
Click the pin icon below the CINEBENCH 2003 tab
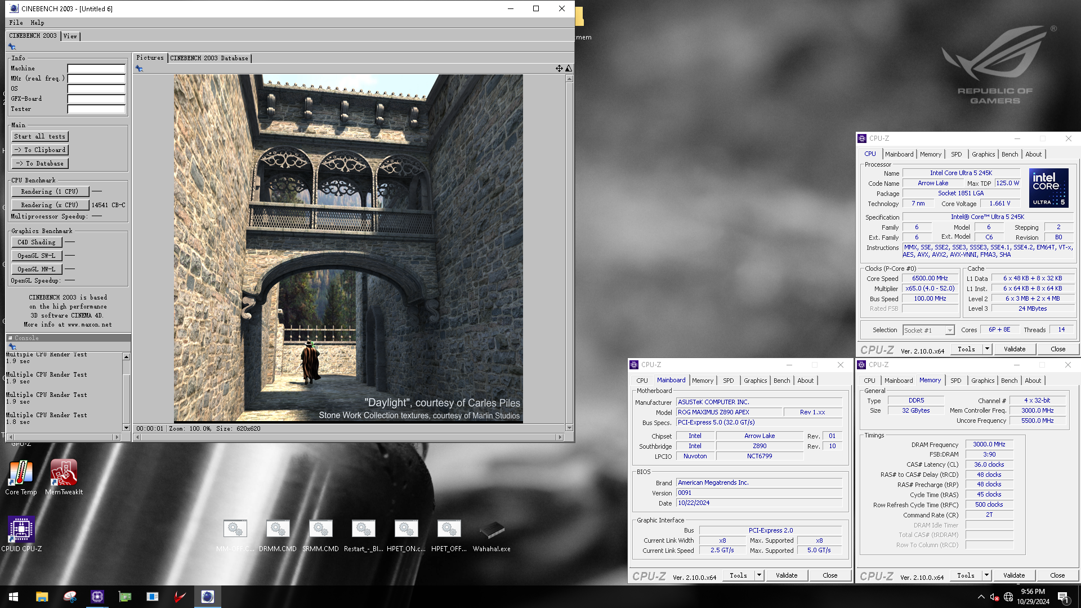(12, 47)
